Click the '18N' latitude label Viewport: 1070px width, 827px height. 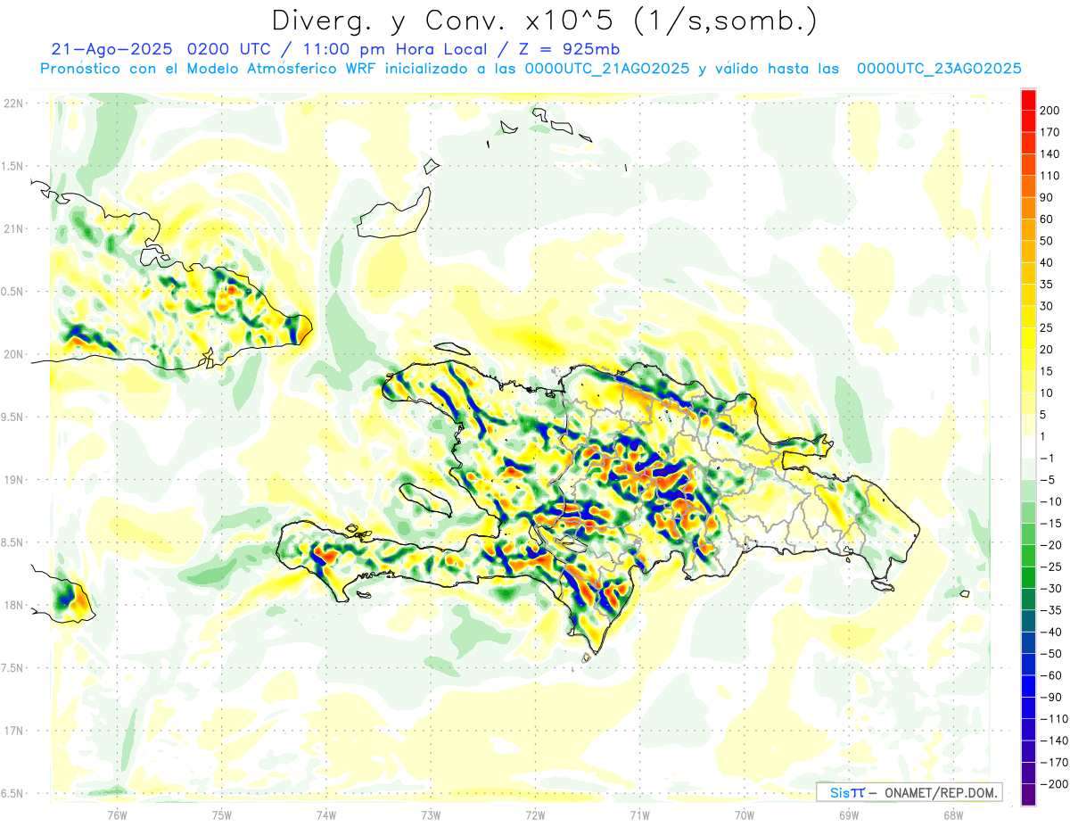12,606
